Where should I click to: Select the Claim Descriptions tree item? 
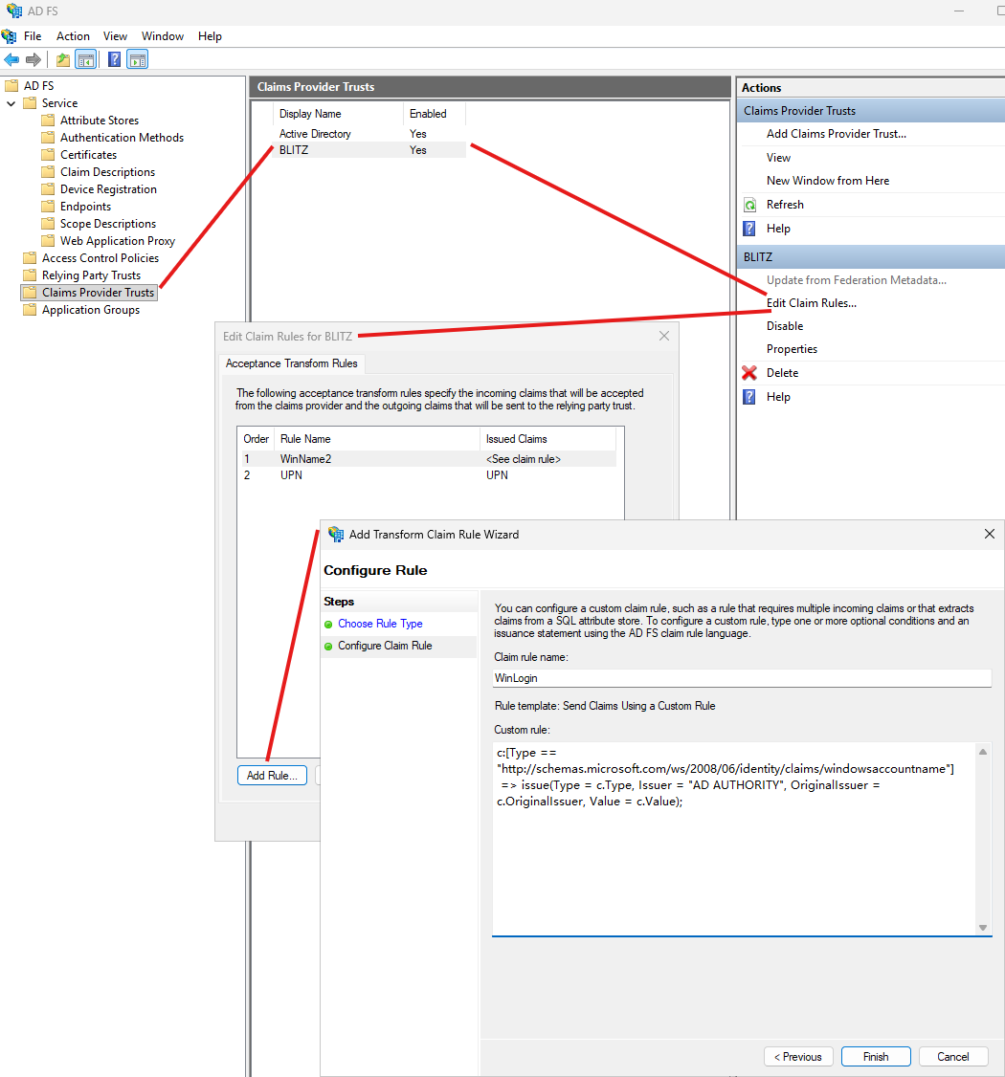107,172
